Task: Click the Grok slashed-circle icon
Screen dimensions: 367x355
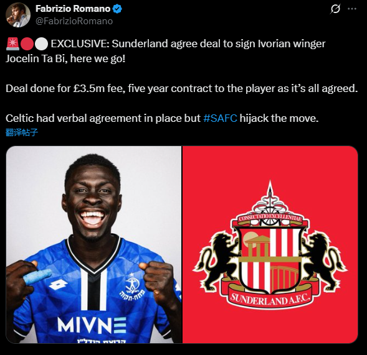Action: tap(335, 9)
